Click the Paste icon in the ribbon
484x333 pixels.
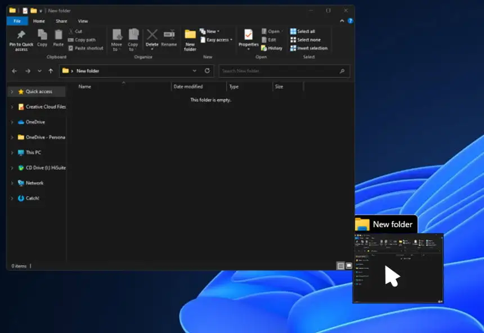tap(58, 36)
